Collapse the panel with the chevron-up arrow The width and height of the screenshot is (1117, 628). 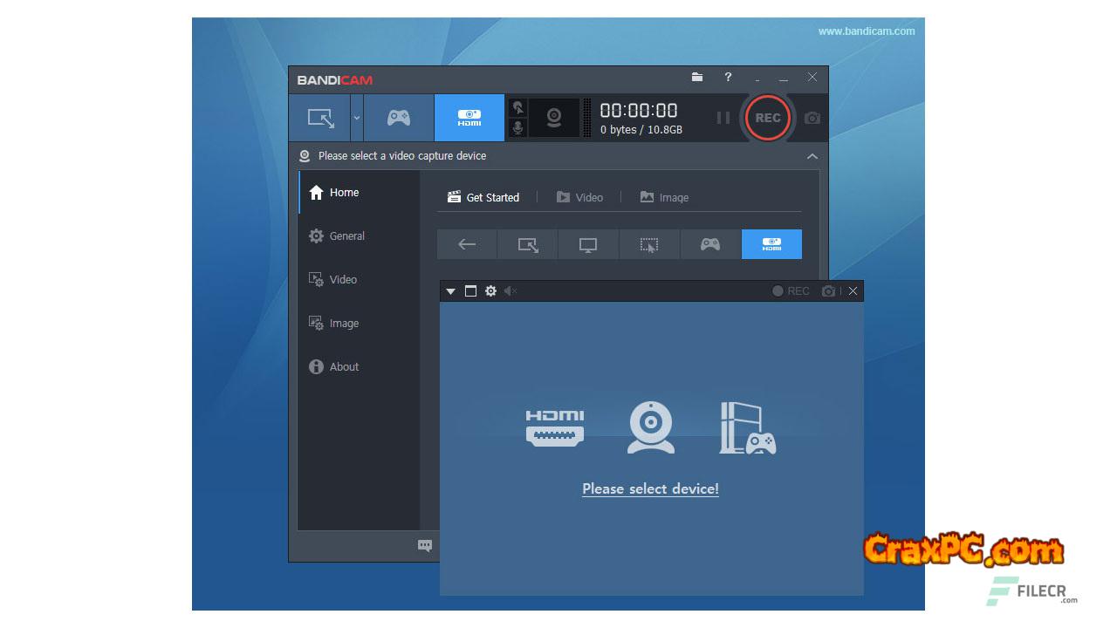pyautogui.click(x=812, y=156)
